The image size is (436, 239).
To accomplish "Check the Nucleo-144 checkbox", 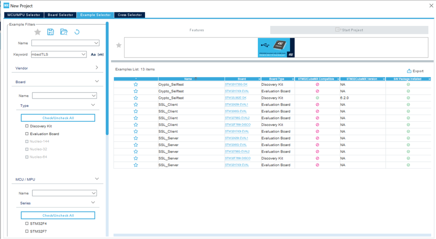I will click(27, 141).
